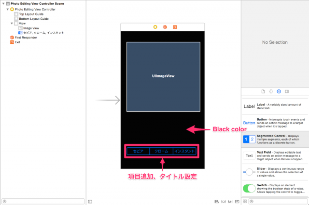This screenshot has width=309, height=205.
Task: Click the Image View icon in outline
Action: click(20, 28)
